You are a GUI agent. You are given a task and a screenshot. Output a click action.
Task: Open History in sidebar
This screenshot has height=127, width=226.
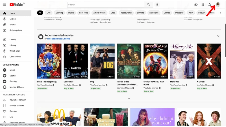(16, 45)
